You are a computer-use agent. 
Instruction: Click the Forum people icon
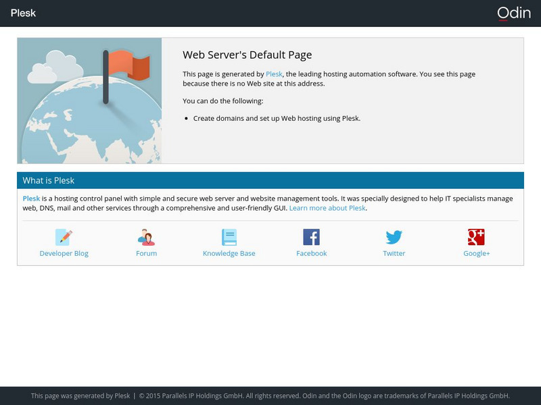(x=146, y=237)
